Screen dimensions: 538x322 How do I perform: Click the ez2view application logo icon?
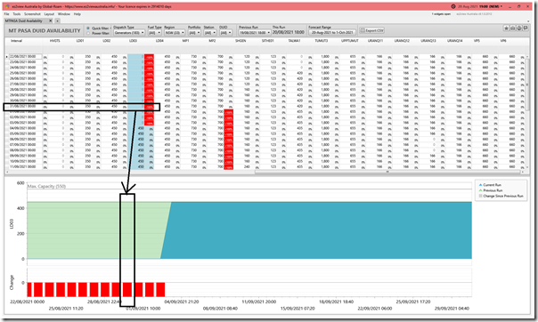[7, 6]
